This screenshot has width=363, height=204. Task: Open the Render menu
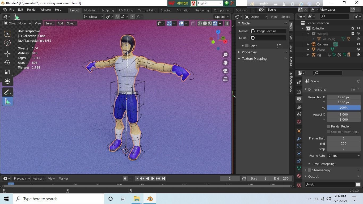coord(32,10)
